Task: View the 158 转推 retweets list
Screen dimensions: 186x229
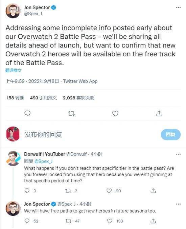Action: pos(15,98)
